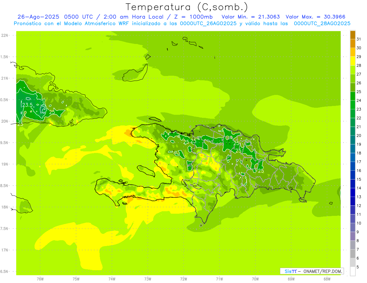Click the '0500 UTC' time label
The width and height of the screenshot is (367, 283).
[79, 17]
